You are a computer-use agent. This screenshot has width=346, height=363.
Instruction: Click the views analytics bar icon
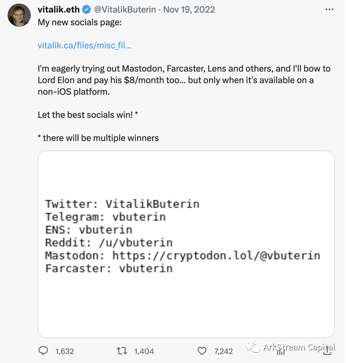pyautogui.click(x=281, y=351)
